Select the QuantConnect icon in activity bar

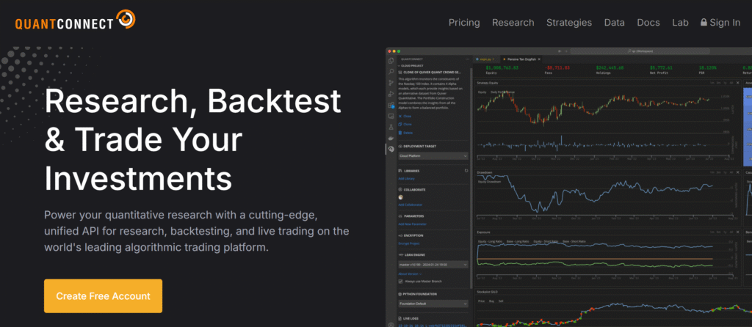point(391,149)
